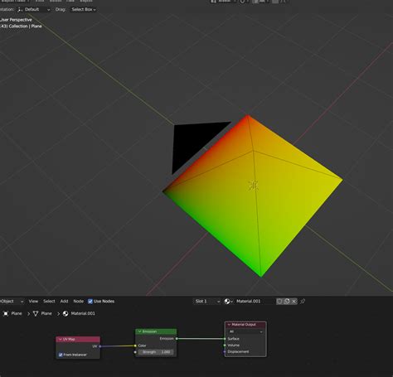The image size is (393, 377).
Task: Toggle From Instancer checkbox on UV Map node
Action: click(61, 355)
